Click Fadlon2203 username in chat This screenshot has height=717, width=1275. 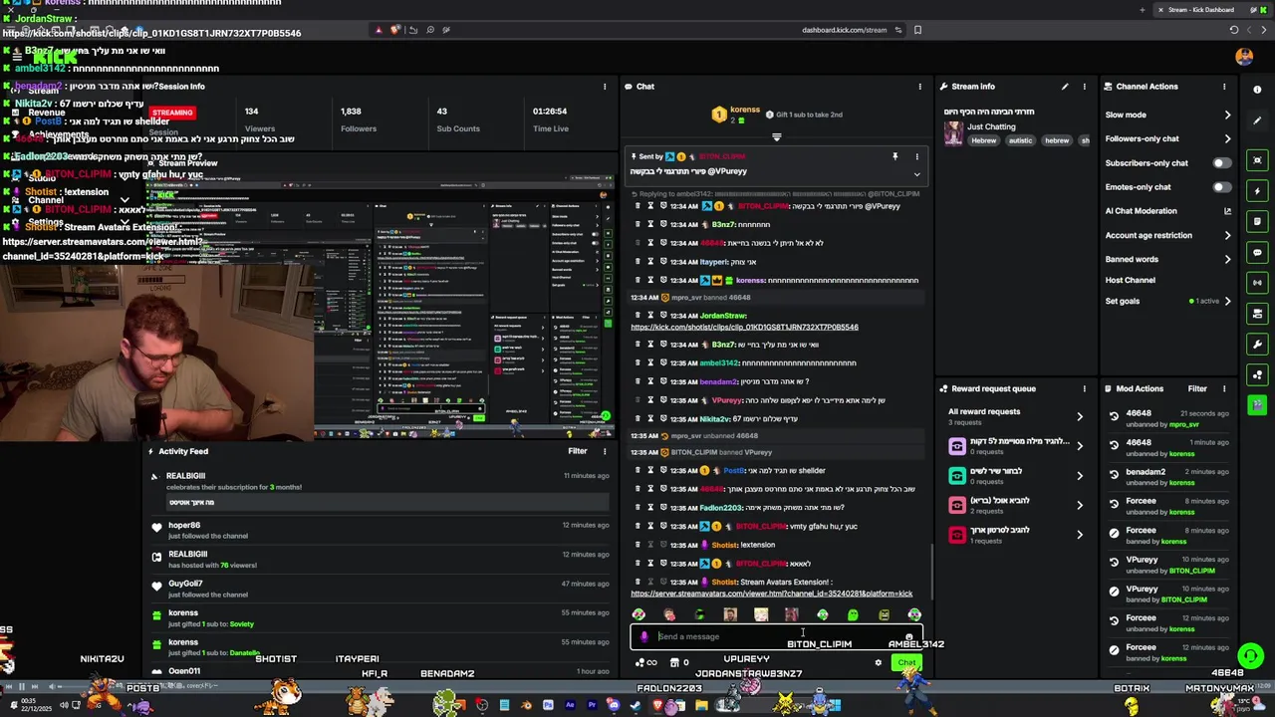721,508
